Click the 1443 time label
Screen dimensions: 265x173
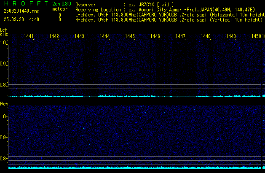pyautogui.click(x=80, y=37)
